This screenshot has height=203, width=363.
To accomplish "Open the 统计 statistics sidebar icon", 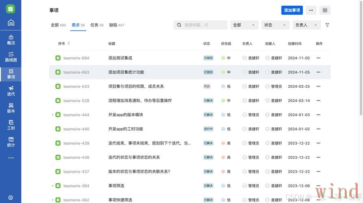I will pyautogui.click(x=11, y=142).
